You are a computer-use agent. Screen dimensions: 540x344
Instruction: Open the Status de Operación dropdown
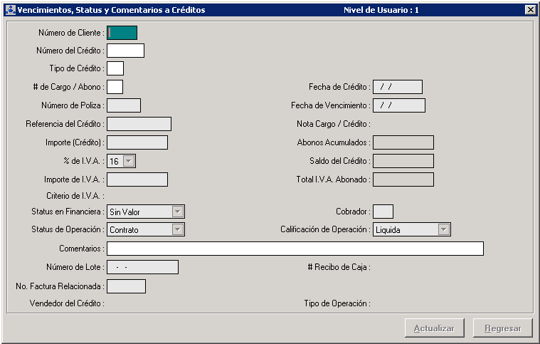pos(178,229)
